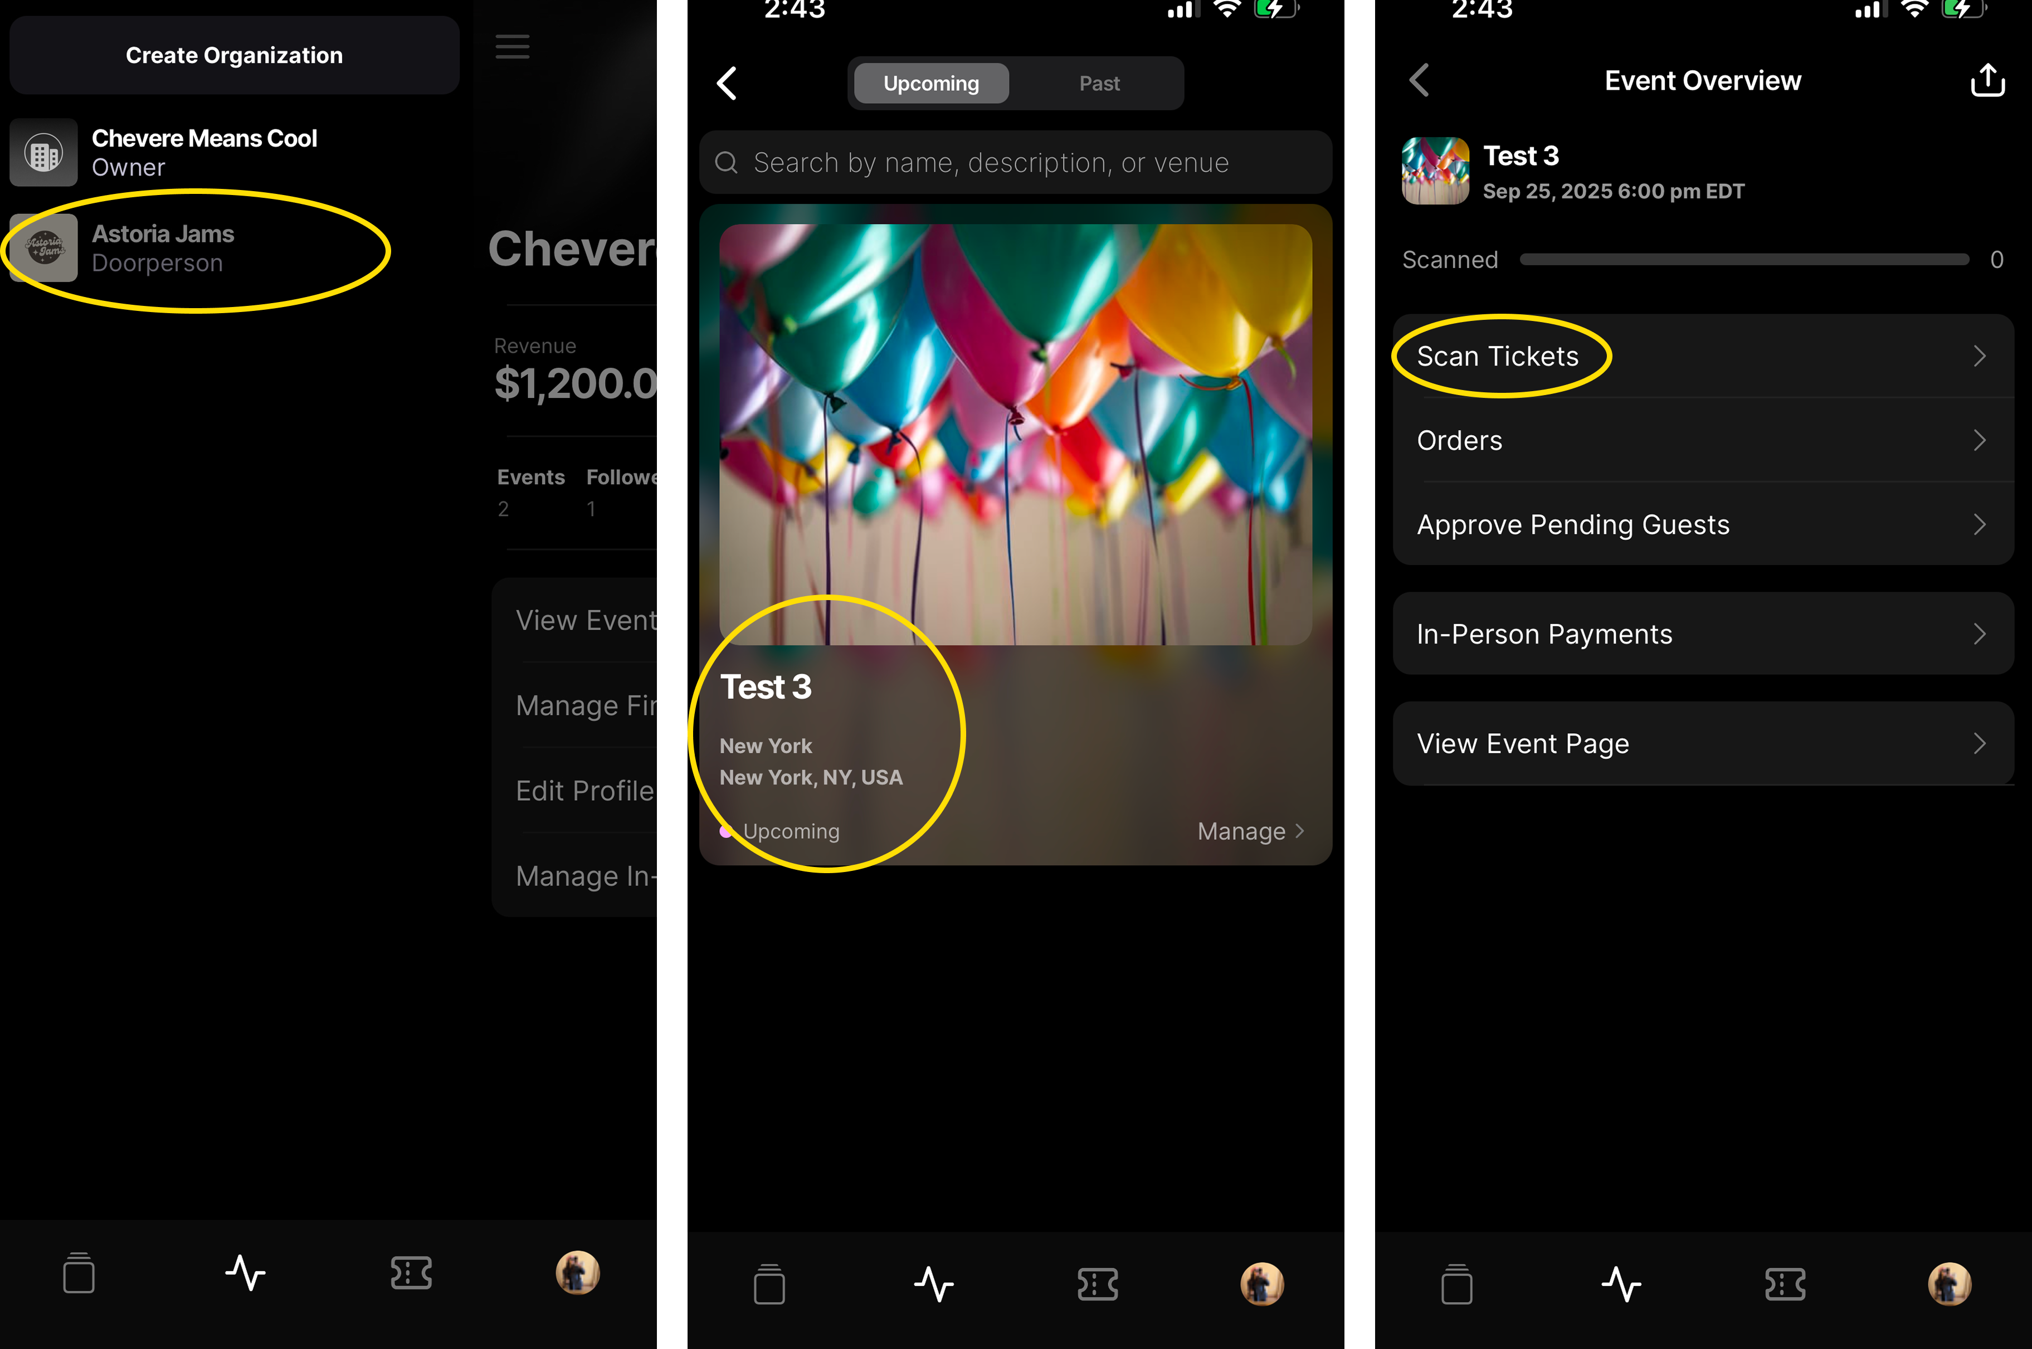This screenshot has width=2032, height=1349.
Task: Tap profile avatar in right screen bottom bar
Action: (x=1950, y=1284)
